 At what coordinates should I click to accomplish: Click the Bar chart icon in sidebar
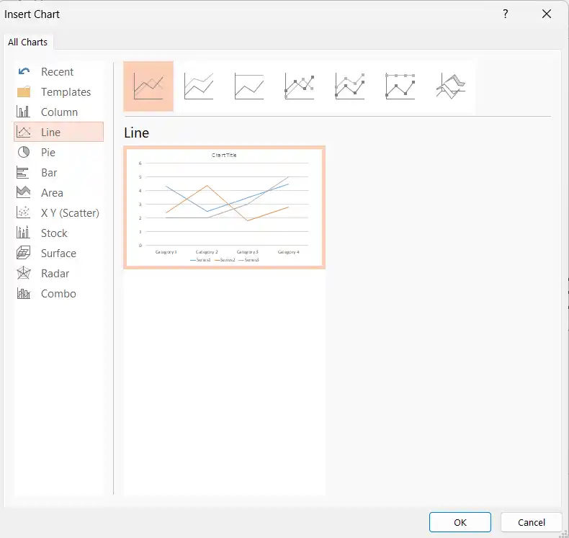click(x=23, y=172)
